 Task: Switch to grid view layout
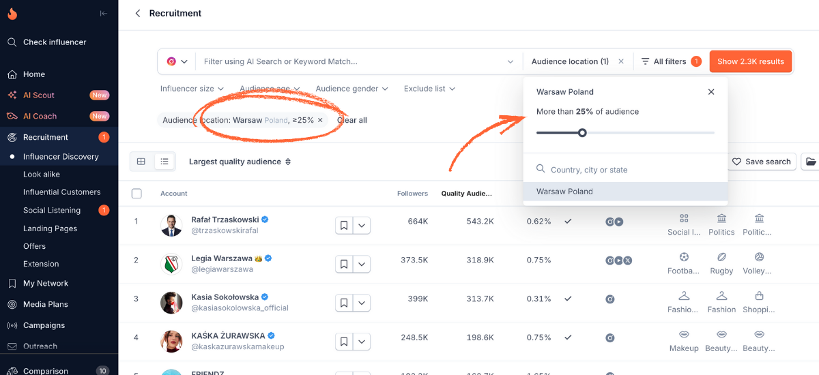point(141,162)
